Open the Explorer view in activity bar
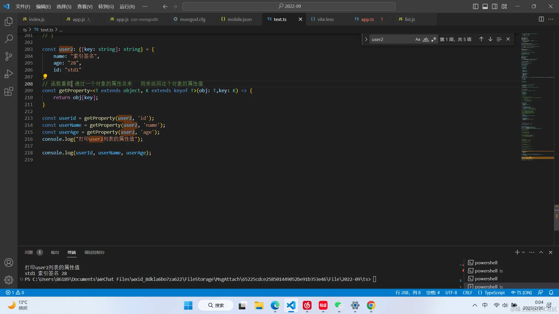Screen dimensions: 559x314 9,22
